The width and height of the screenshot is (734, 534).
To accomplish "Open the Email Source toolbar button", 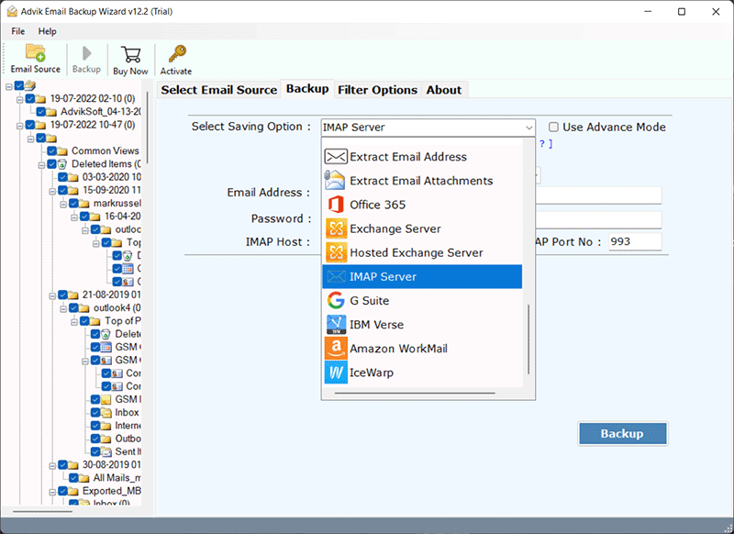I will coord(36,59).
